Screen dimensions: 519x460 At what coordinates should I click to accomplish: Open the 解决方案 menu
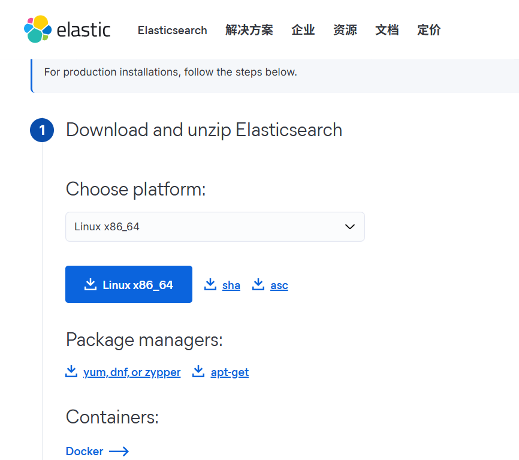[249, 30]
